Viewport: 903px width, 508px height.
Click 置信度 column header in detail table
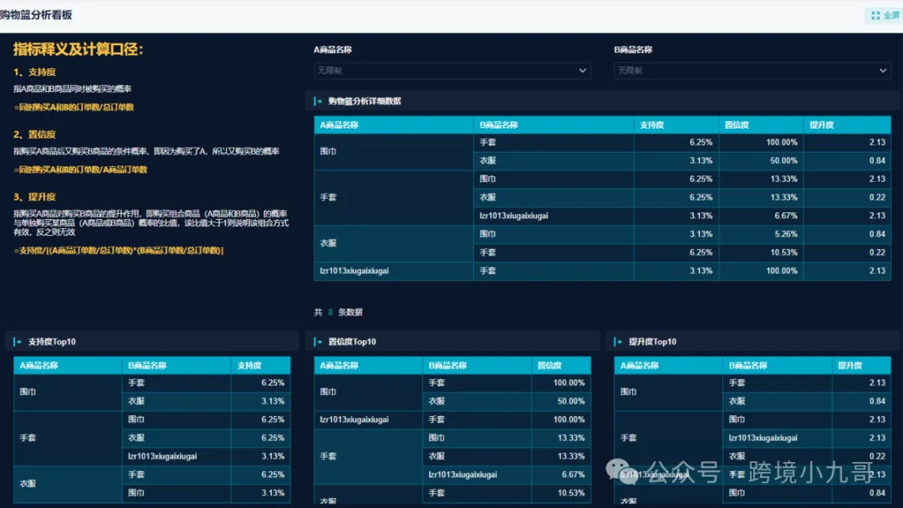[x=737, y=125]
